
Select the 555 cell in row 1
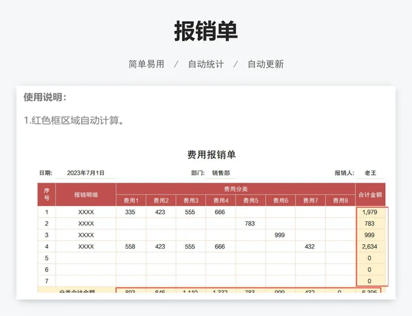tap(191, 212)
